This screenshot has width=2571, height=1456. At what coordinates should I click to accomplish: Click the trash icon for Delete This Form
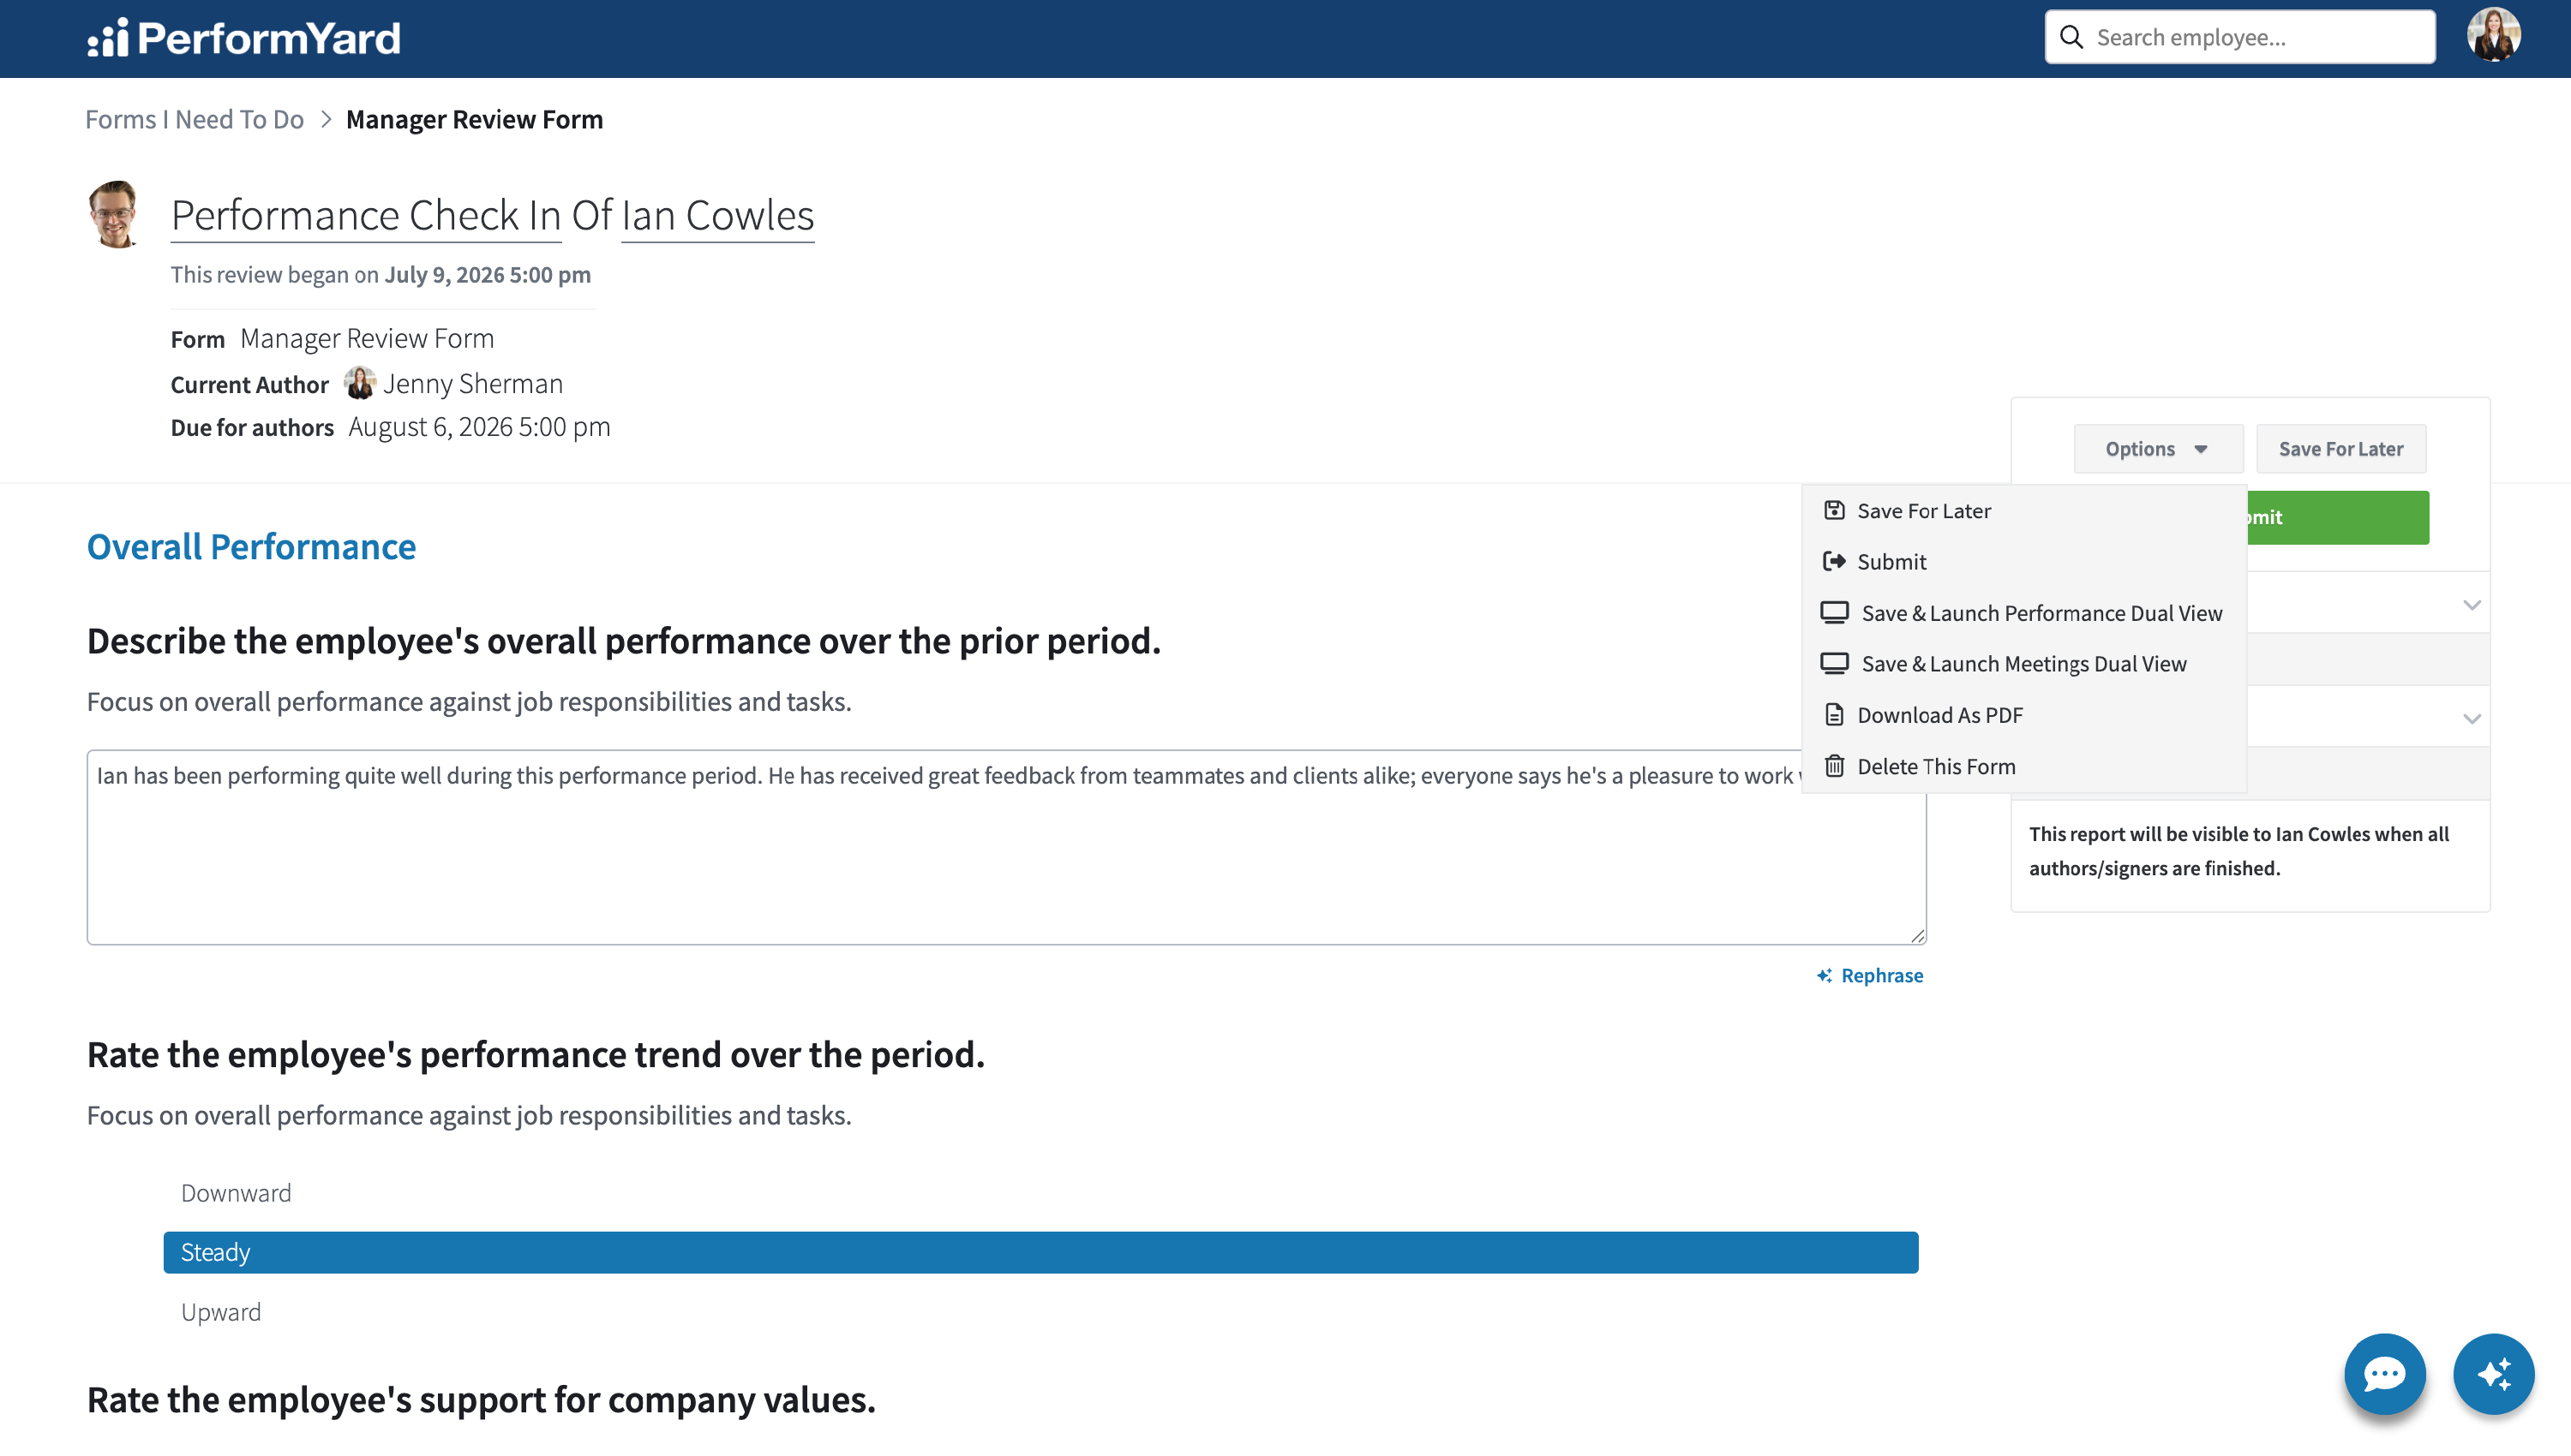pyautogui.click(x=1834, y=766)
